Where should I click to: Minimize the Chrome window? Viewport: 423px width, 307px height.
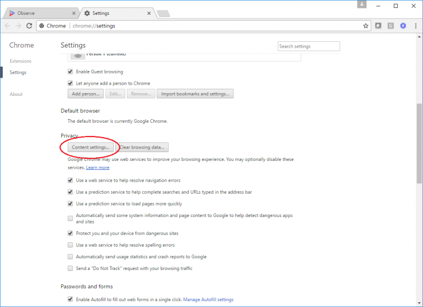pyautogui.click(x=378, y=6)
